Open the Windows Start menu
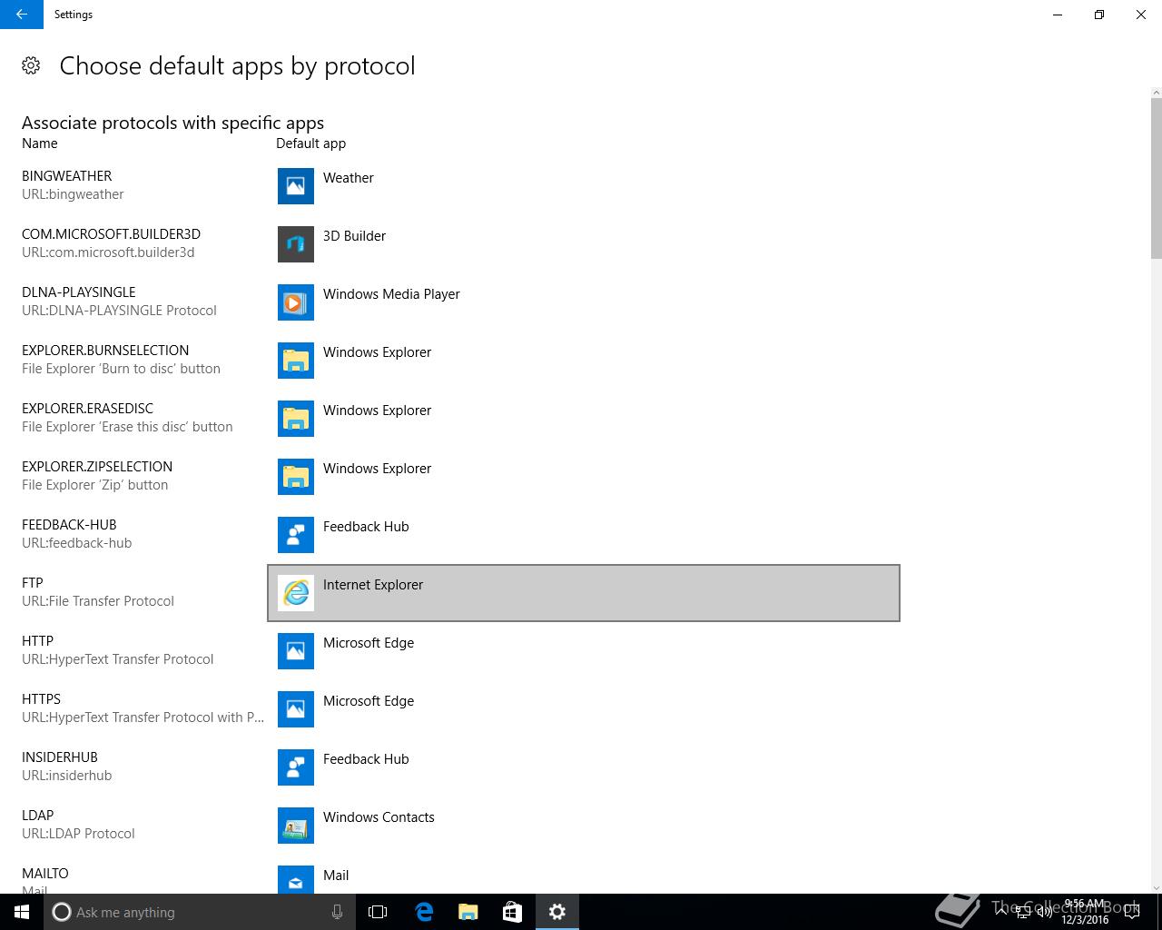 click(x=22, y=912)
